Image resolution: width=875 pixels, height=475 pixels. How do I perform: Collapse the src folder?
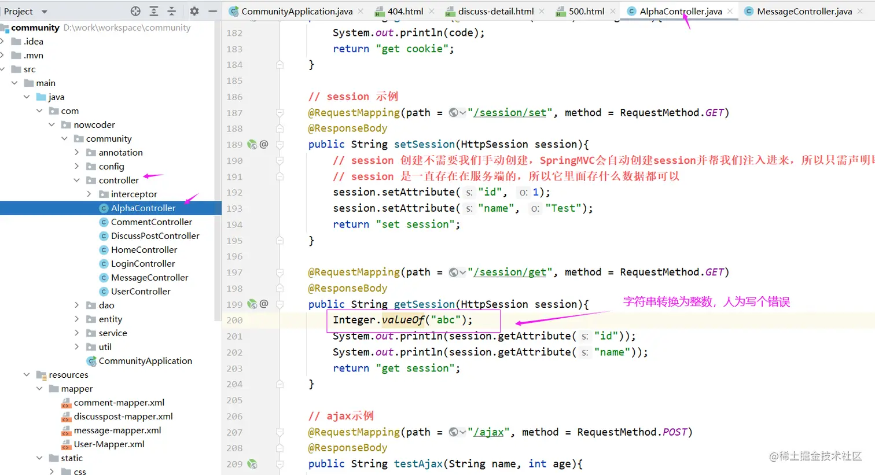coord(3,69)
